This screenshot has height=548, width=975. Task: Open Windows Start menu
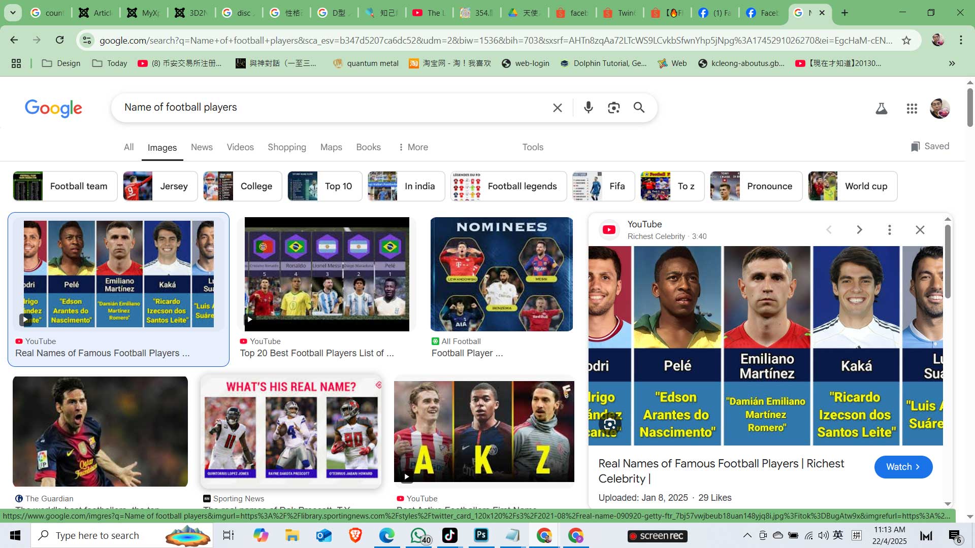[15, 535]
